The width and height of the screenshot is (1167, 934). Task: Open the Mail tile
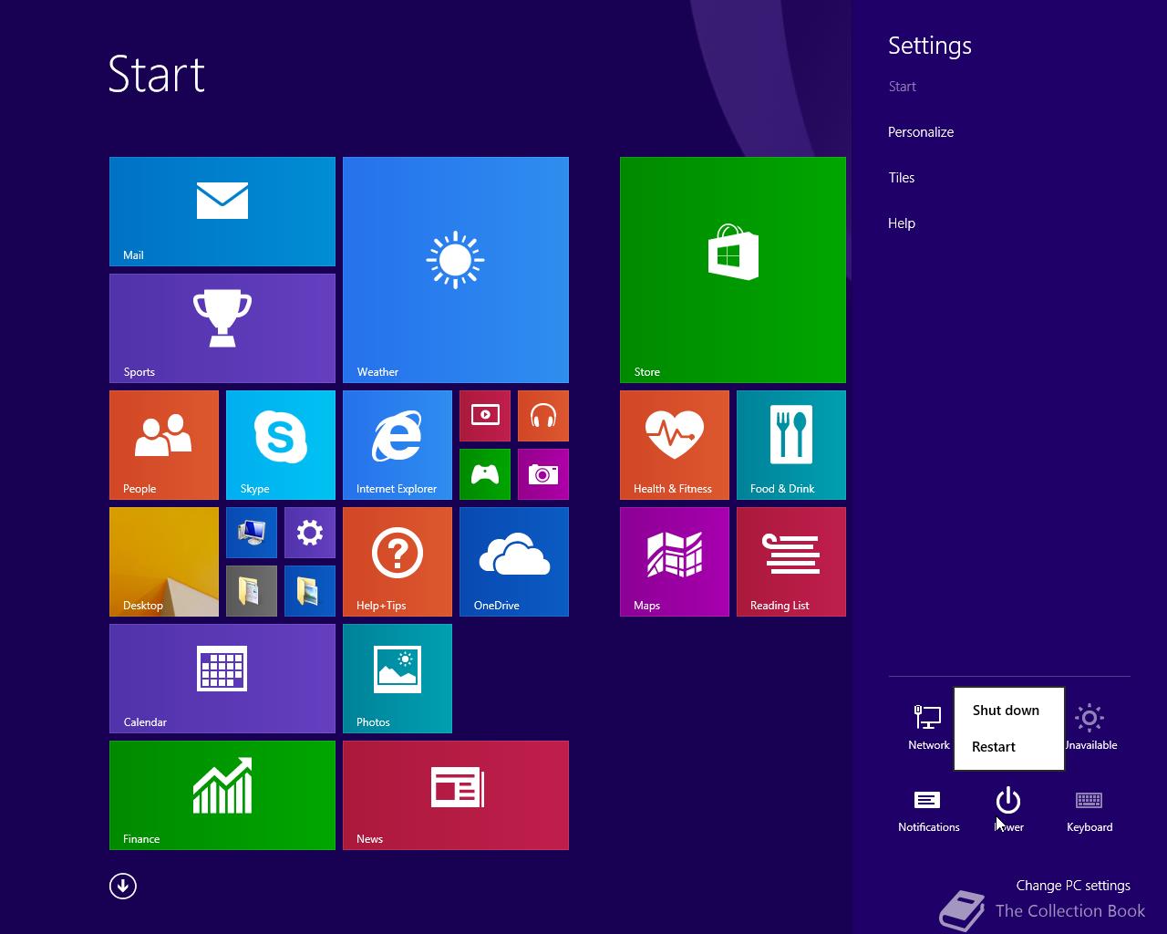coord(222,212)
